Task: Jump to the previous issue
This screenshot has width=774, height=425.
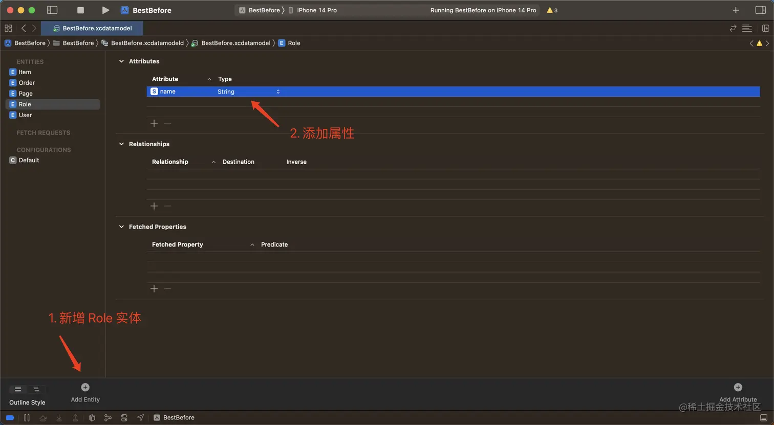Action: pos(751,43)
